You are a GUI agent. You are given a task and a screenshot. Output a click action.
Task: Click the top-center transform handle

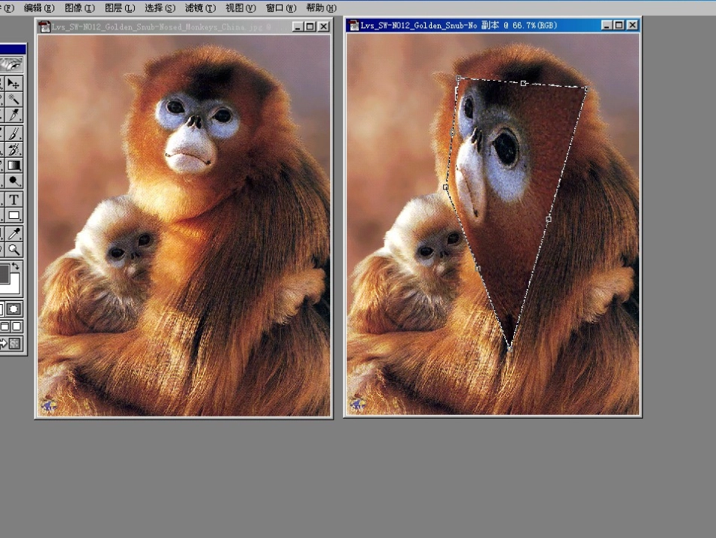pyautogui.click(x=523, y=83)
